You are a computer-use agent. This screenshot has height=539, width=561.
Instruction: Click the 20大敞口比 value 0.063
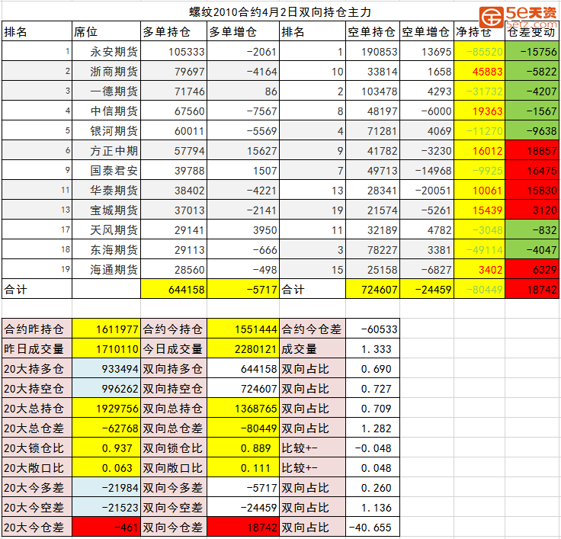point(106,467)
